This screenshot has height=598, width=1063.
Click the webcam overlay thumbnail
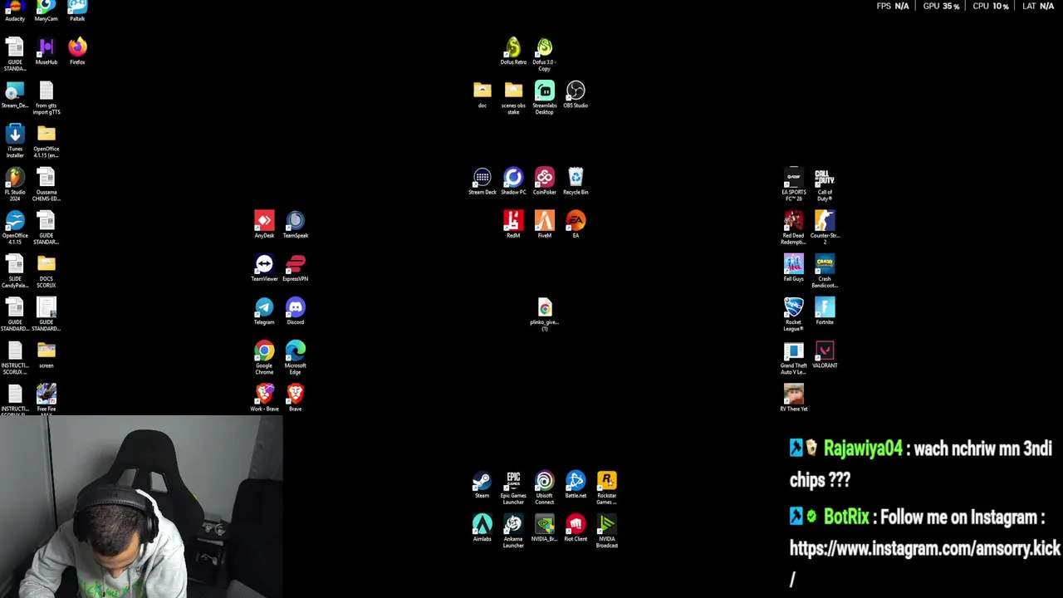pyautogui.click(x=141, y=507)
